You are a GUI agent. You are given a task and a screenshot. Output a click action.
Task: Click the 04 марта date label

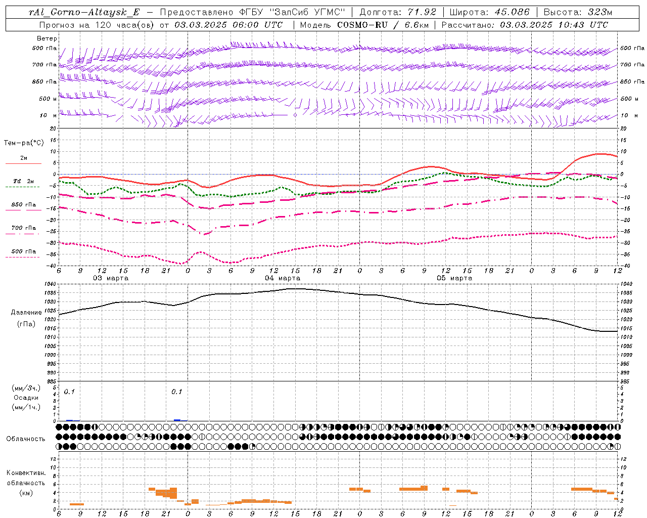283,278
